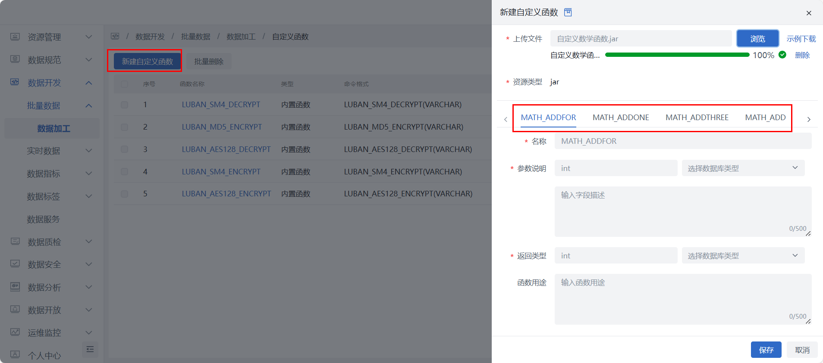Expand the 数据规范 menu
Viewport: 823px width, 363px height.
pyautogui.click(x=88, y=59)
